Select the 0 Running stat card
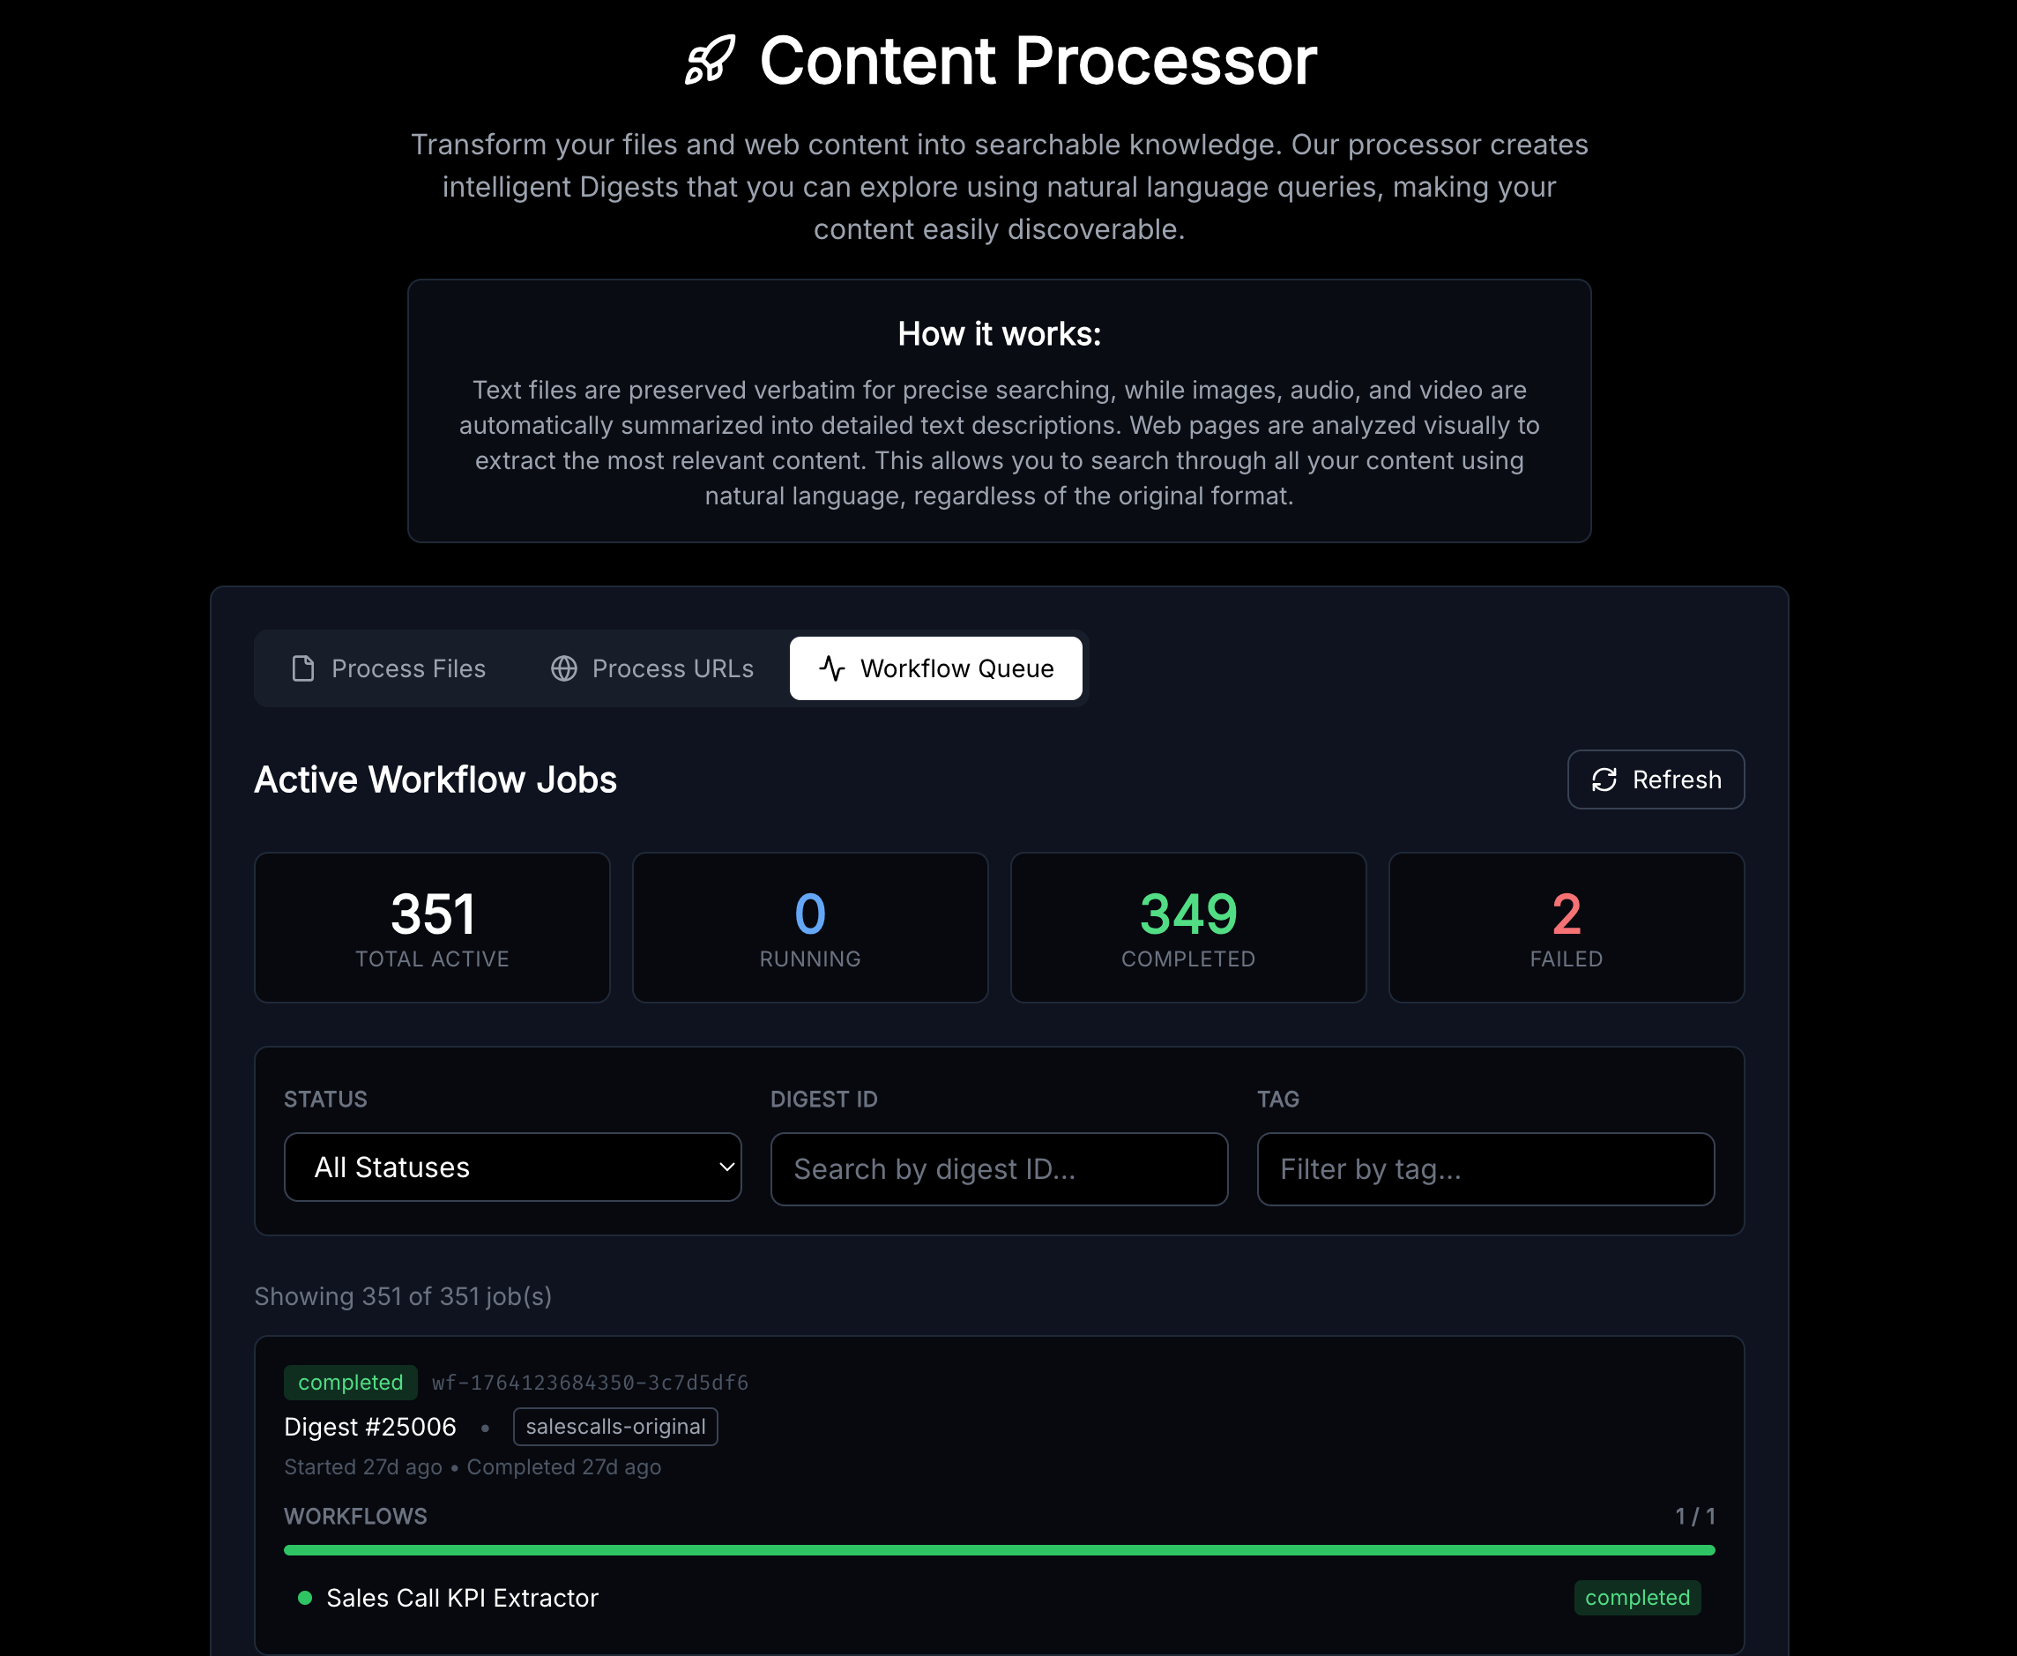 tap(809, 928)
